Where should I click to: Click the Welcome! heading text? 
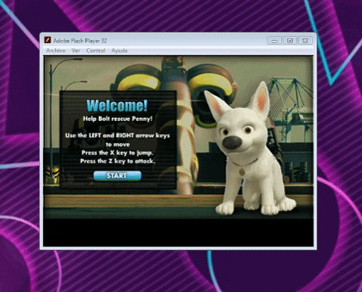click(117, 105)
